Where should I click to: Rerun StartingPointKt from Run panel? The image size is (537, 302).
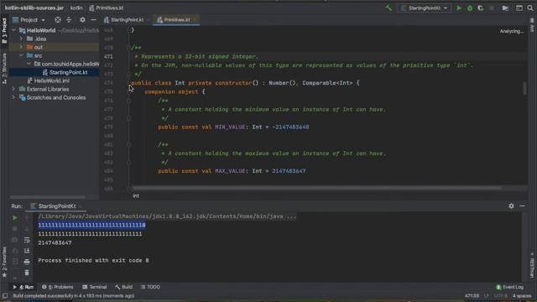[x=15, y=218]
